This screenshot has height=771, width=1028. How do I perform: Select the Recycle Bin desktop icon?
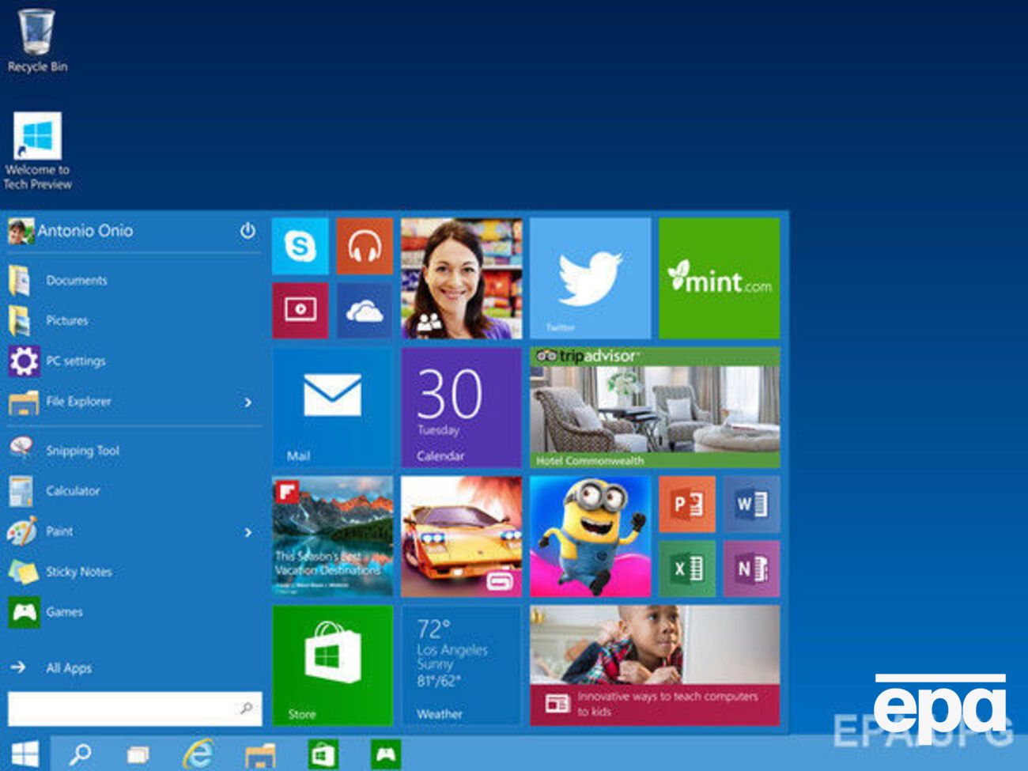[x=37, y=41]
